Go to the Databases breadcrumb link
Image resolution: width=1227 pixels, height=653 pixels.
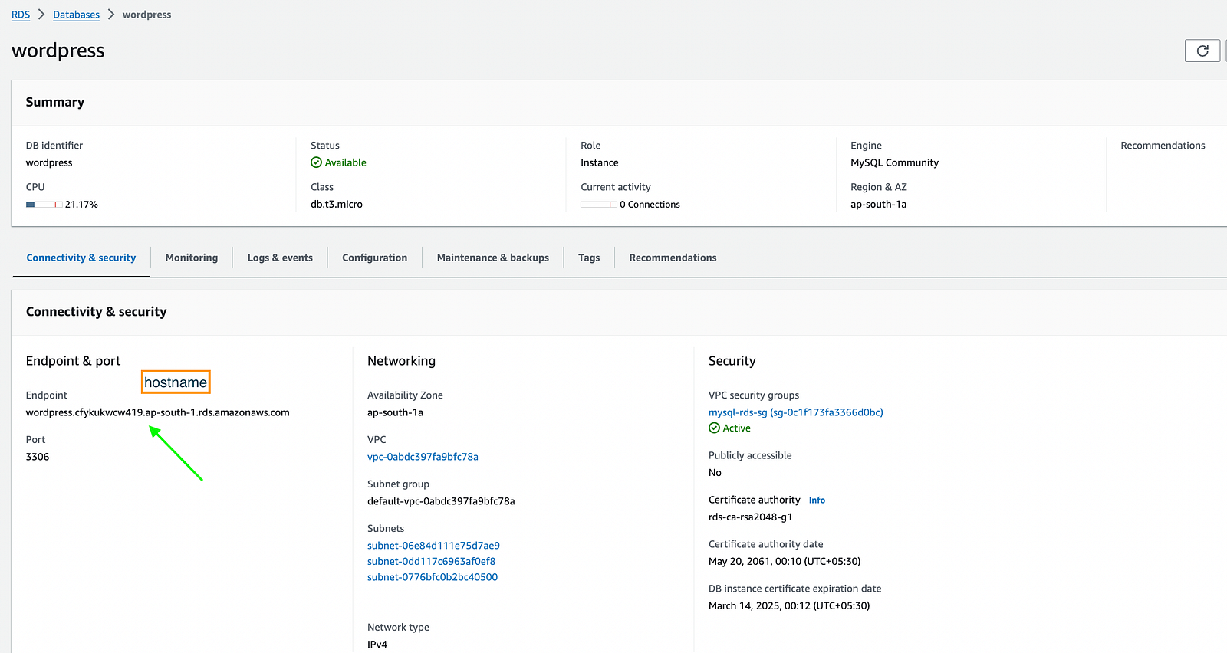[x=76, y=15]
